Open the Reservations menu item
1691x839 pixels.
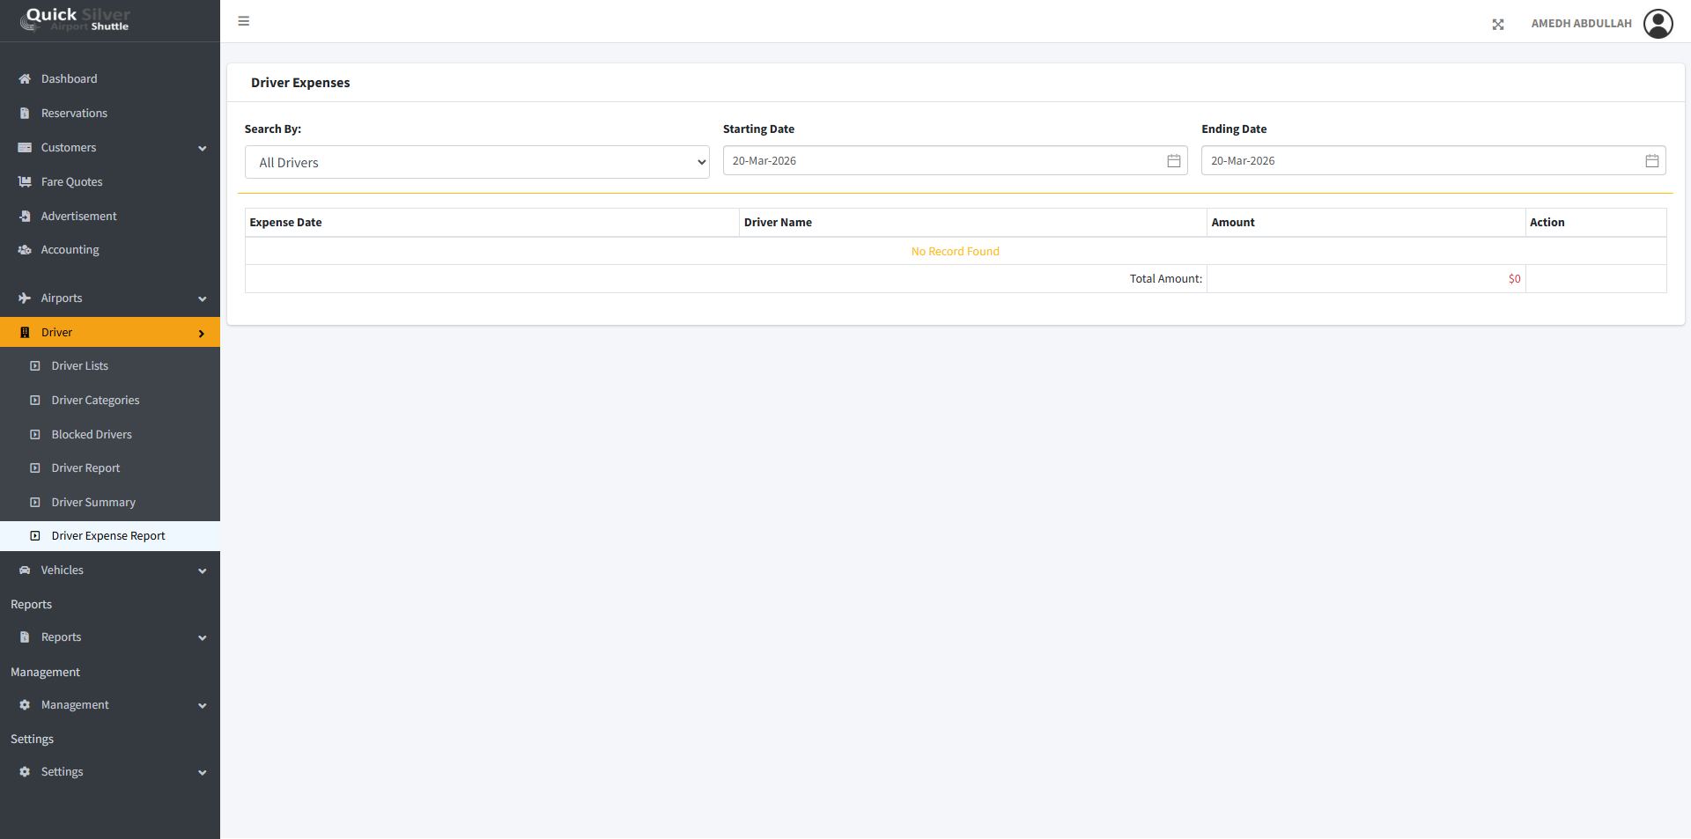pos(74,114)
